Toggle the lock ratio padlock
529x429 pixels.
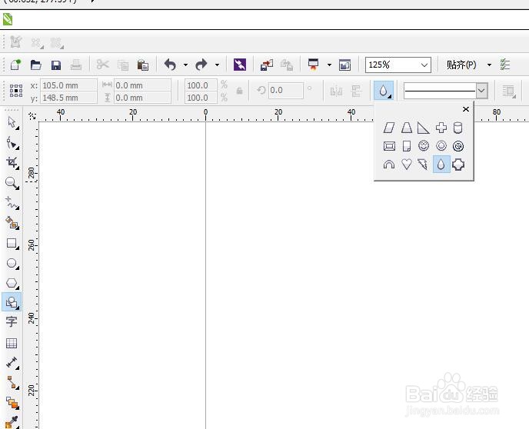coord(239,91)
